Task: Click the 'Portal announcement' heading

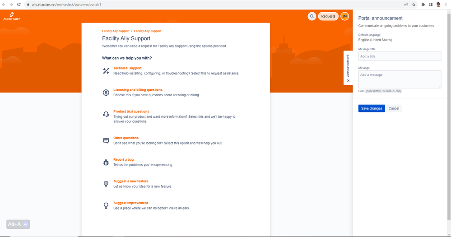Action: point(380,18)
